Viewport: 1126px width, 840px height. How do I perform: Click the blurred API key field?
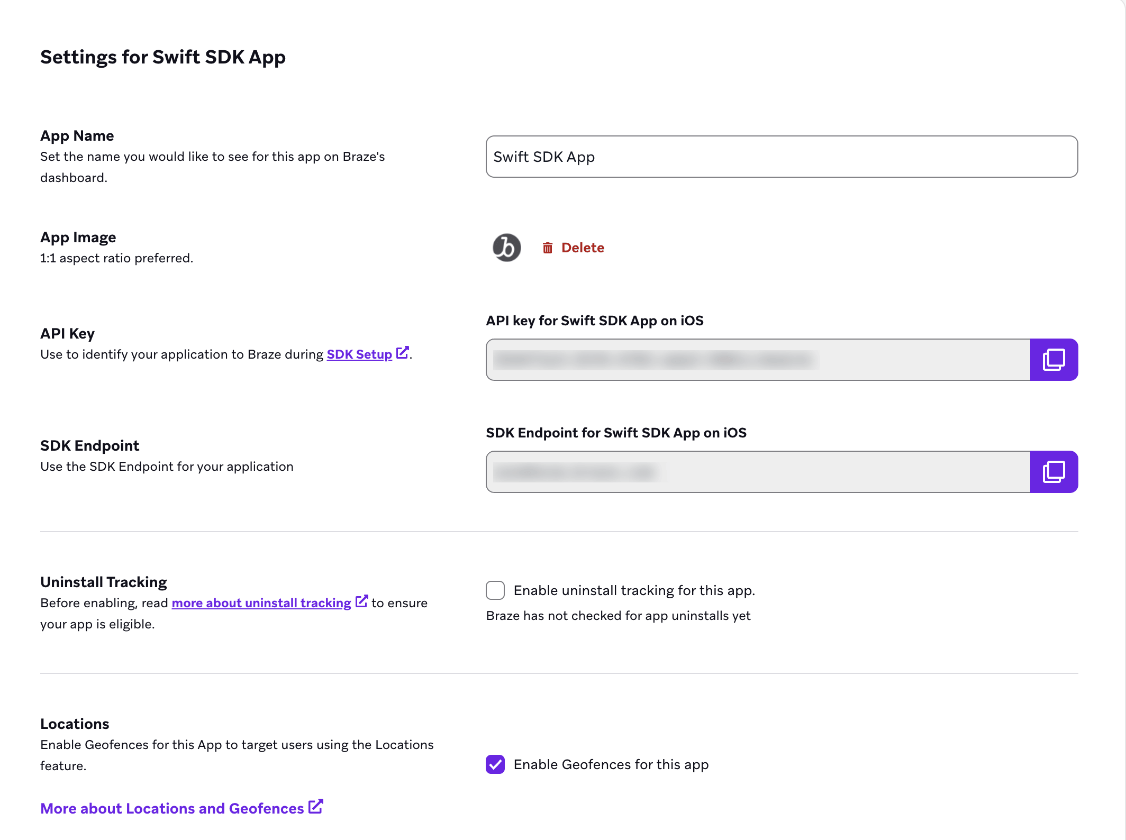click(758, 360)
